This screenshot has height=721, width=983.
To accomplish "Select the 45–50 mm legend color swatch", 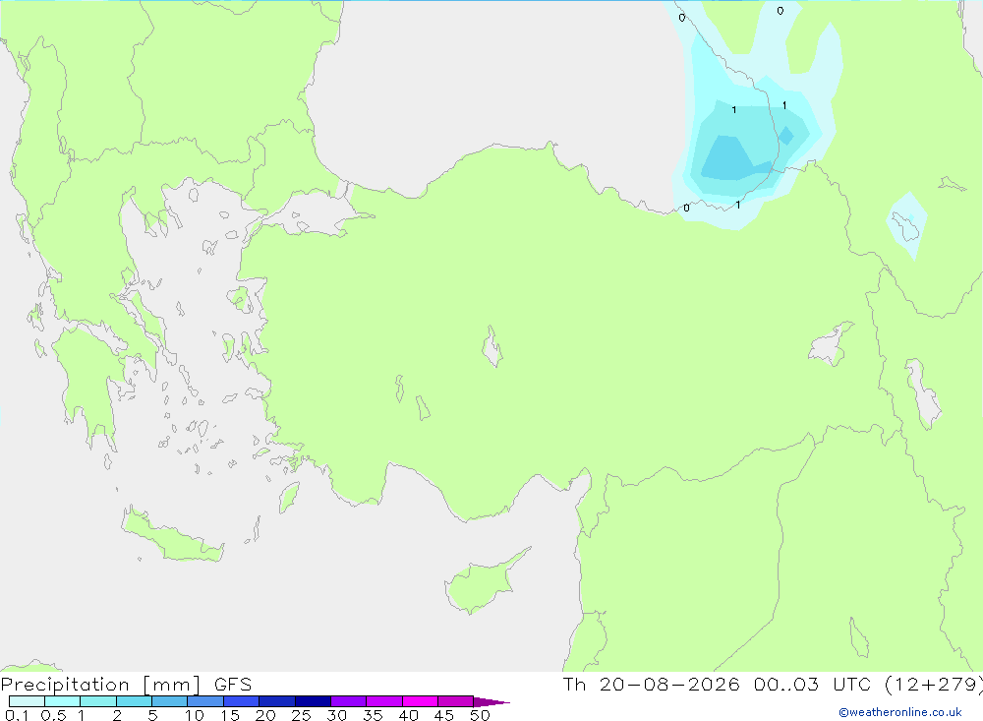I will pyautogui.click(x=456, y=701).
